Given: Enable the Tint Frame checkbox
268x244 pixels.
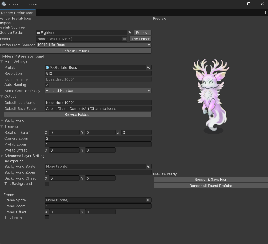Looking at the screenshot, I should pyautogui.click(x=47, y=217).
